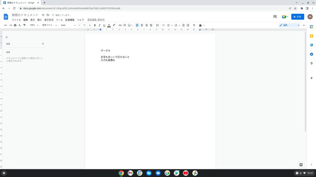
Task: Insert a link using the link icon
Action: pyautogui.click(x=120, y=25)
